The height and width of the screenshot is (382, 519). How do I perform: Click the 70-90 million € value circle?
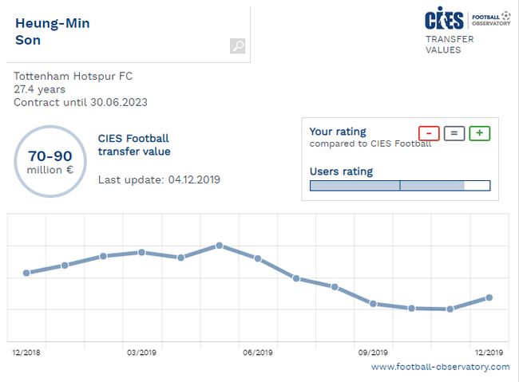[x=50, y=161]
